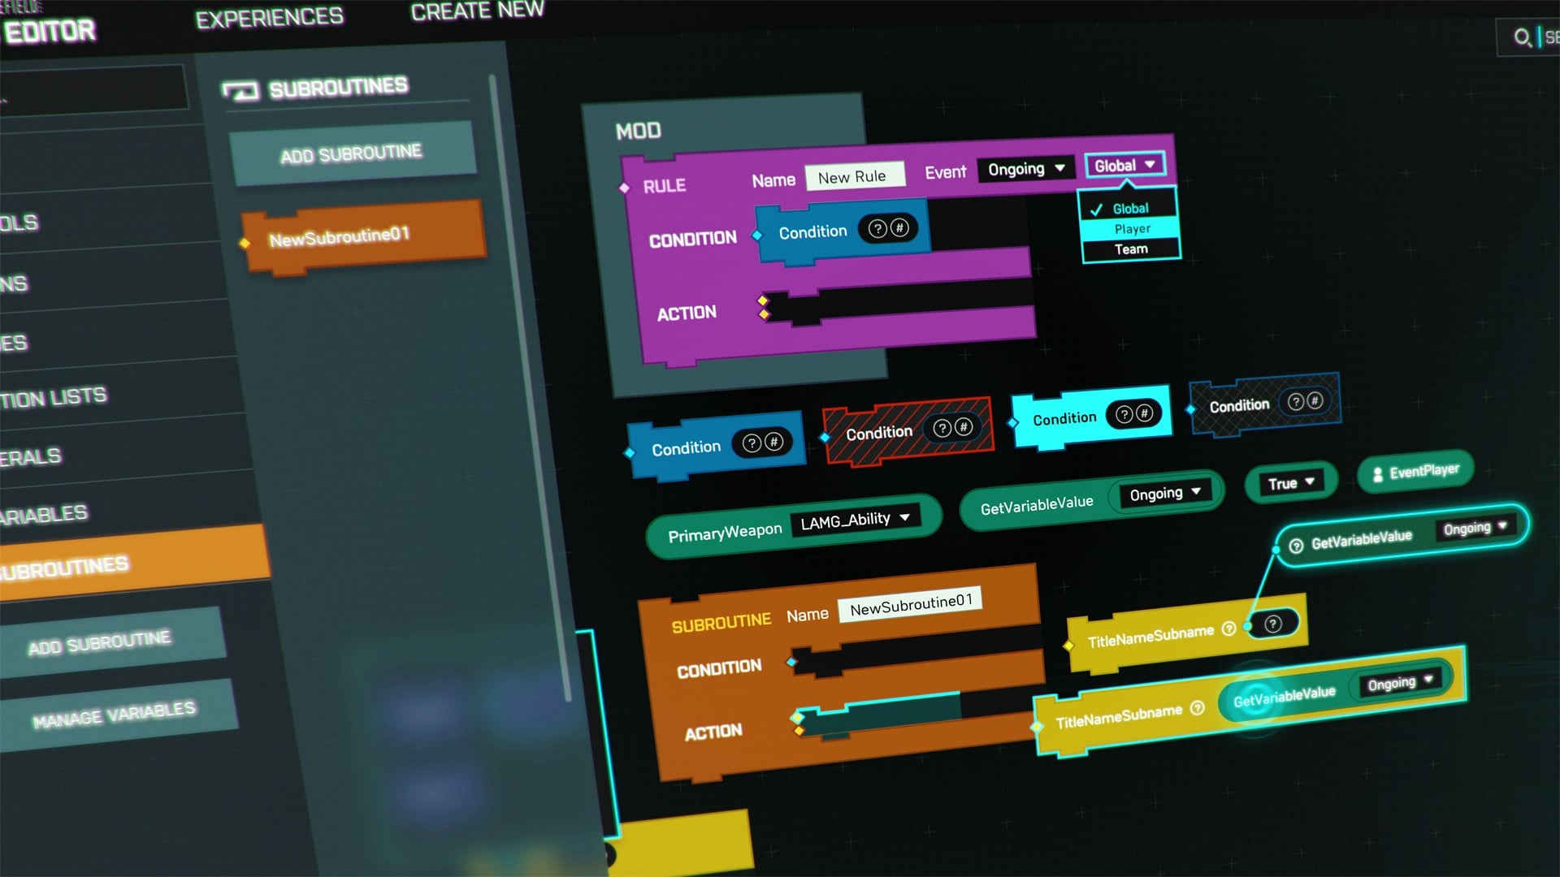Expand the Event dropdown showing Ongoing
This screenshot has width=1560, height=877.
point(1023,169)
